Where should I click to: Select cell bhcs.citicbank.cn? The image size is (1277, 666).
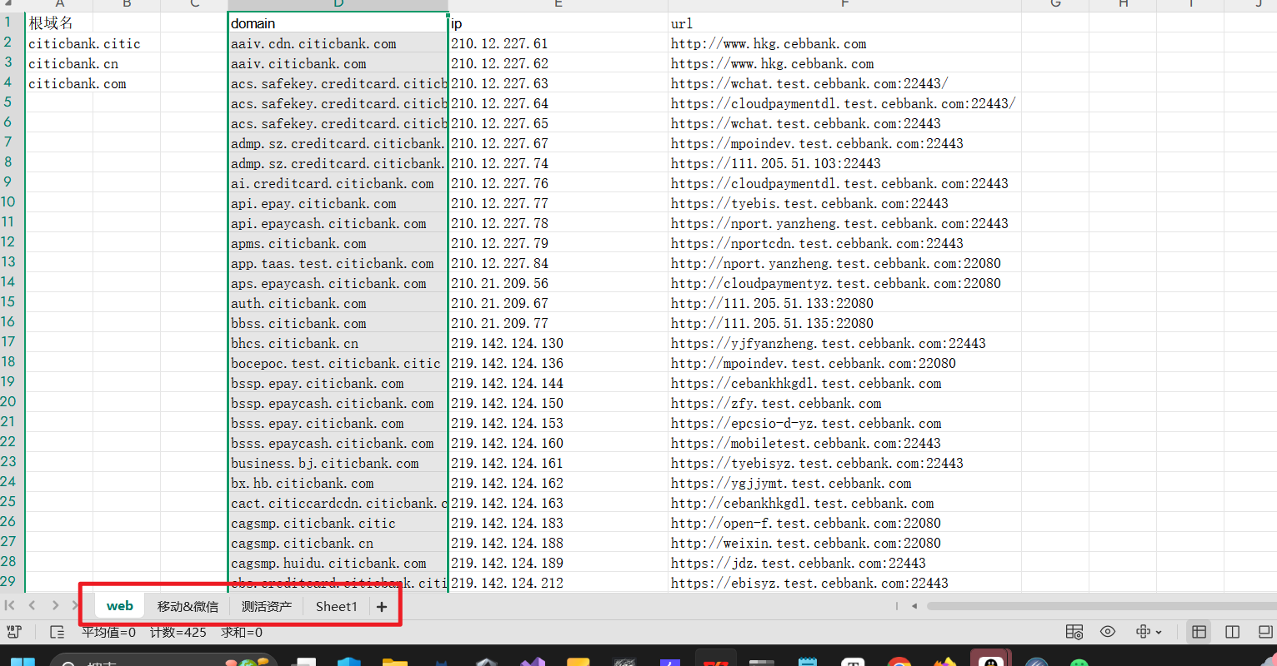(338, 343)
